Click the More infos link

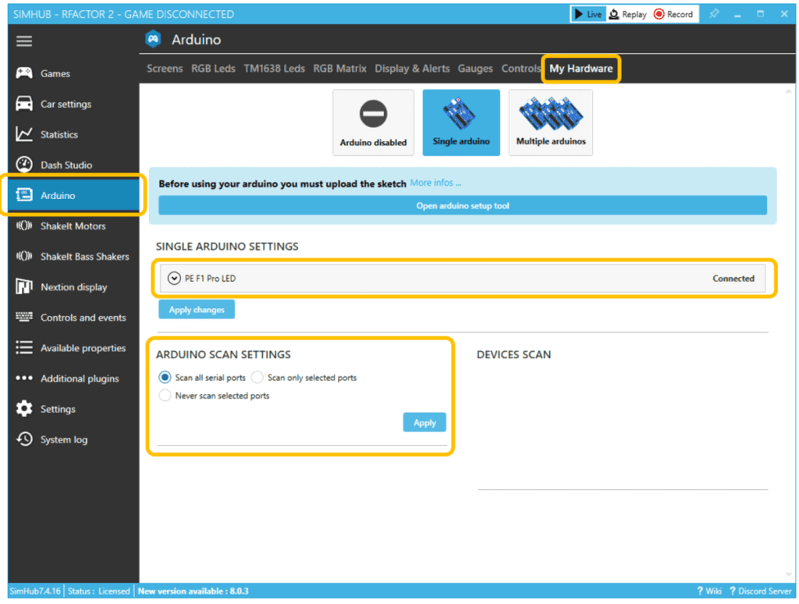tap(435, 183)
